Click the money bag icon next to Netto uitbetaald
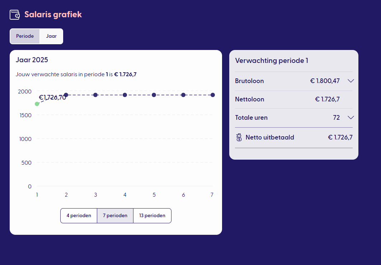Viewport: 381px width, 265px height. (239, 137)
